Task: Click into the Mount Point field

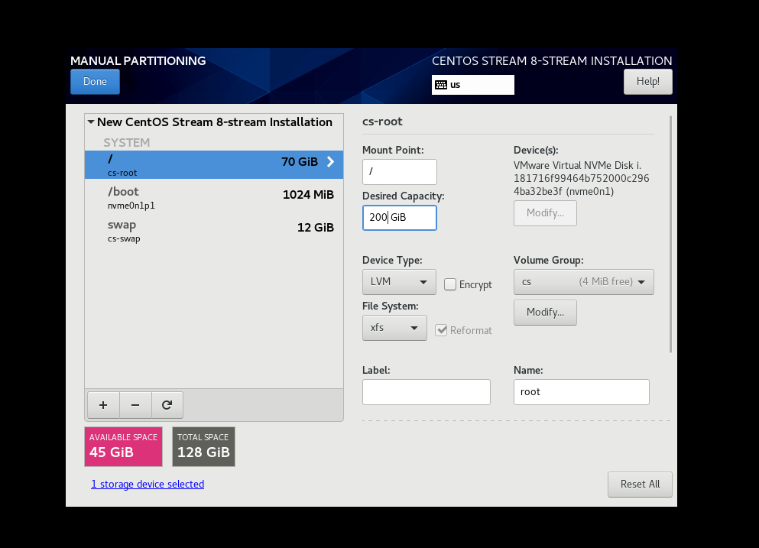Action: tap(399, 171)
